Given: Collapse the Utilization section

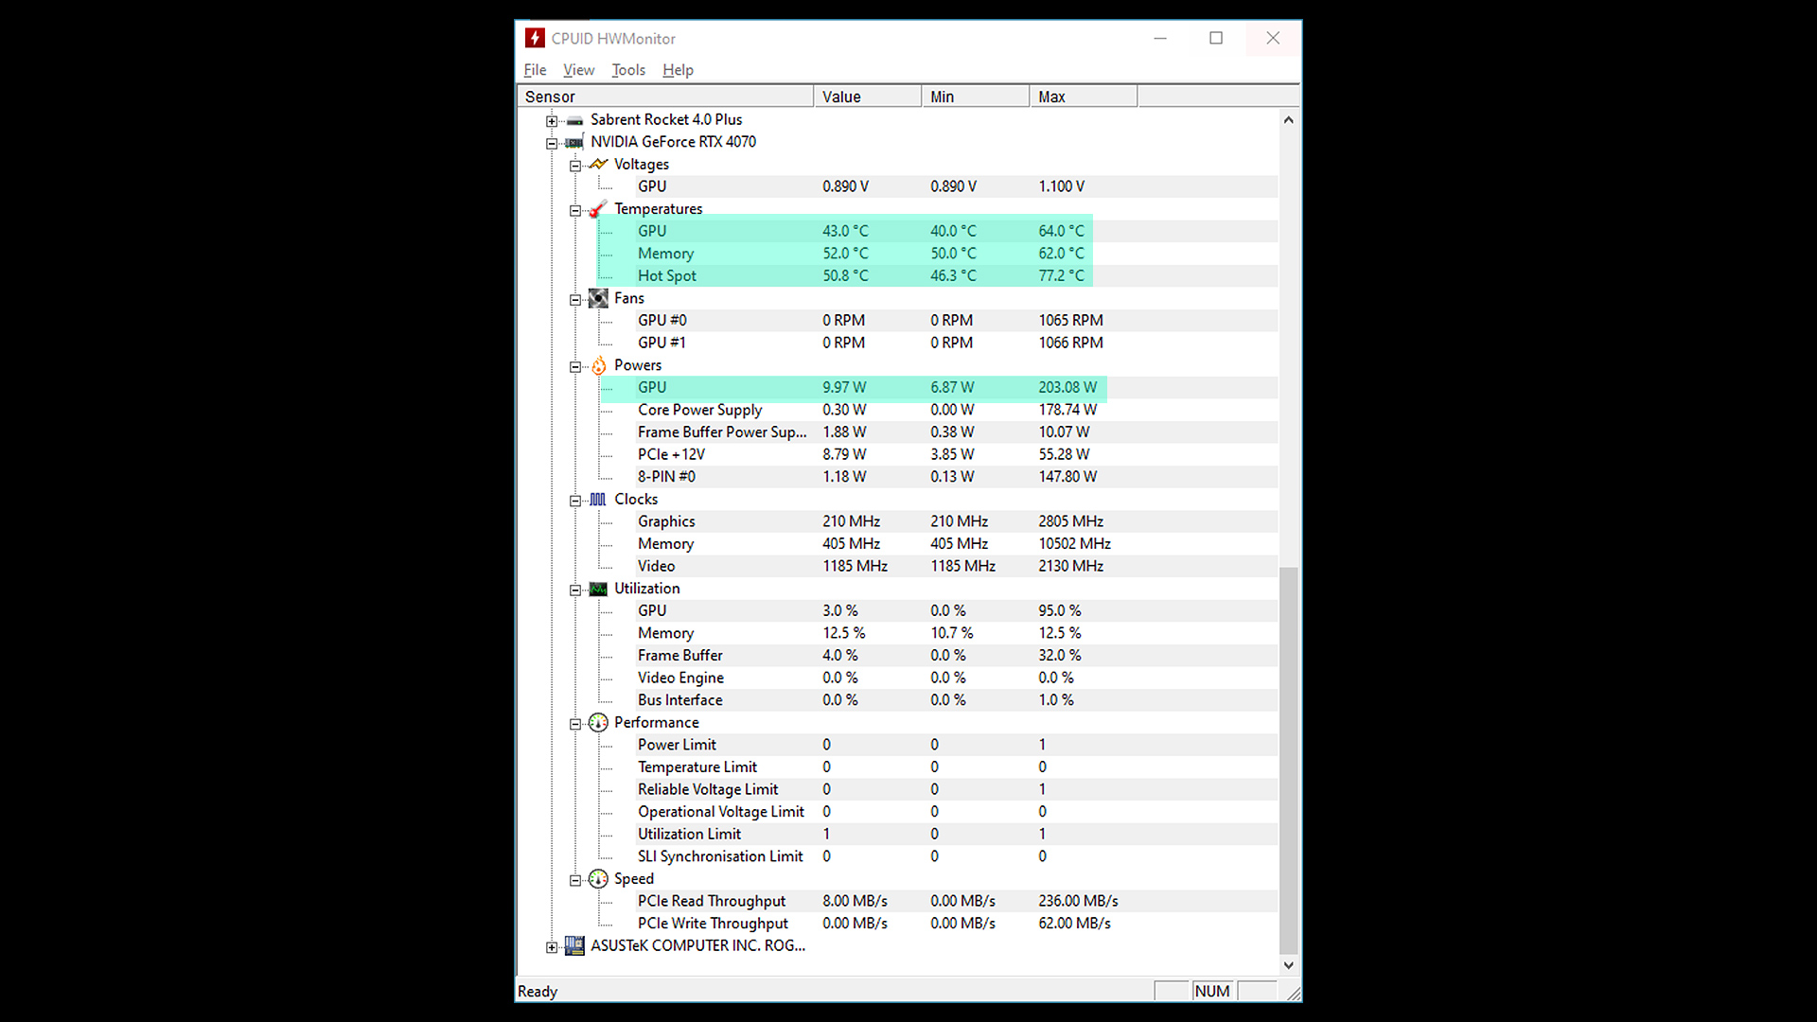Looking at the screenshot, I should point(574,590).
